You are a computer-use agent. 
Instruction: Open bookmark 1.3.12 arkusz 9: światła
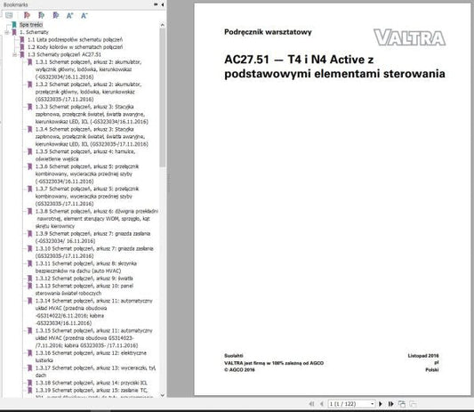[84, 279]
